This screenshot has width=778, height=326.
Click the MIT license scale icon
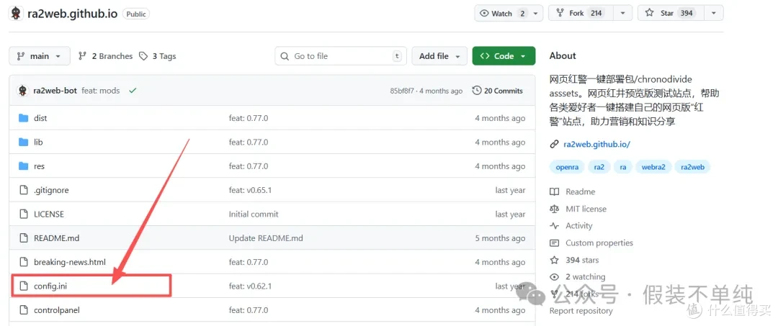(554, 209)
